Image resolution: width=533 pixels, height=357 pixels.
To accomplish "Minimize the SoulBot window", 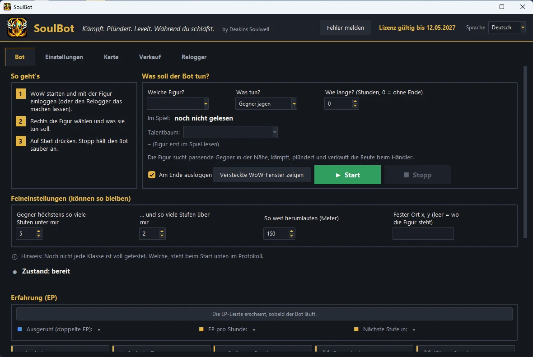I will pyautogui.click(x=482, y=7).
